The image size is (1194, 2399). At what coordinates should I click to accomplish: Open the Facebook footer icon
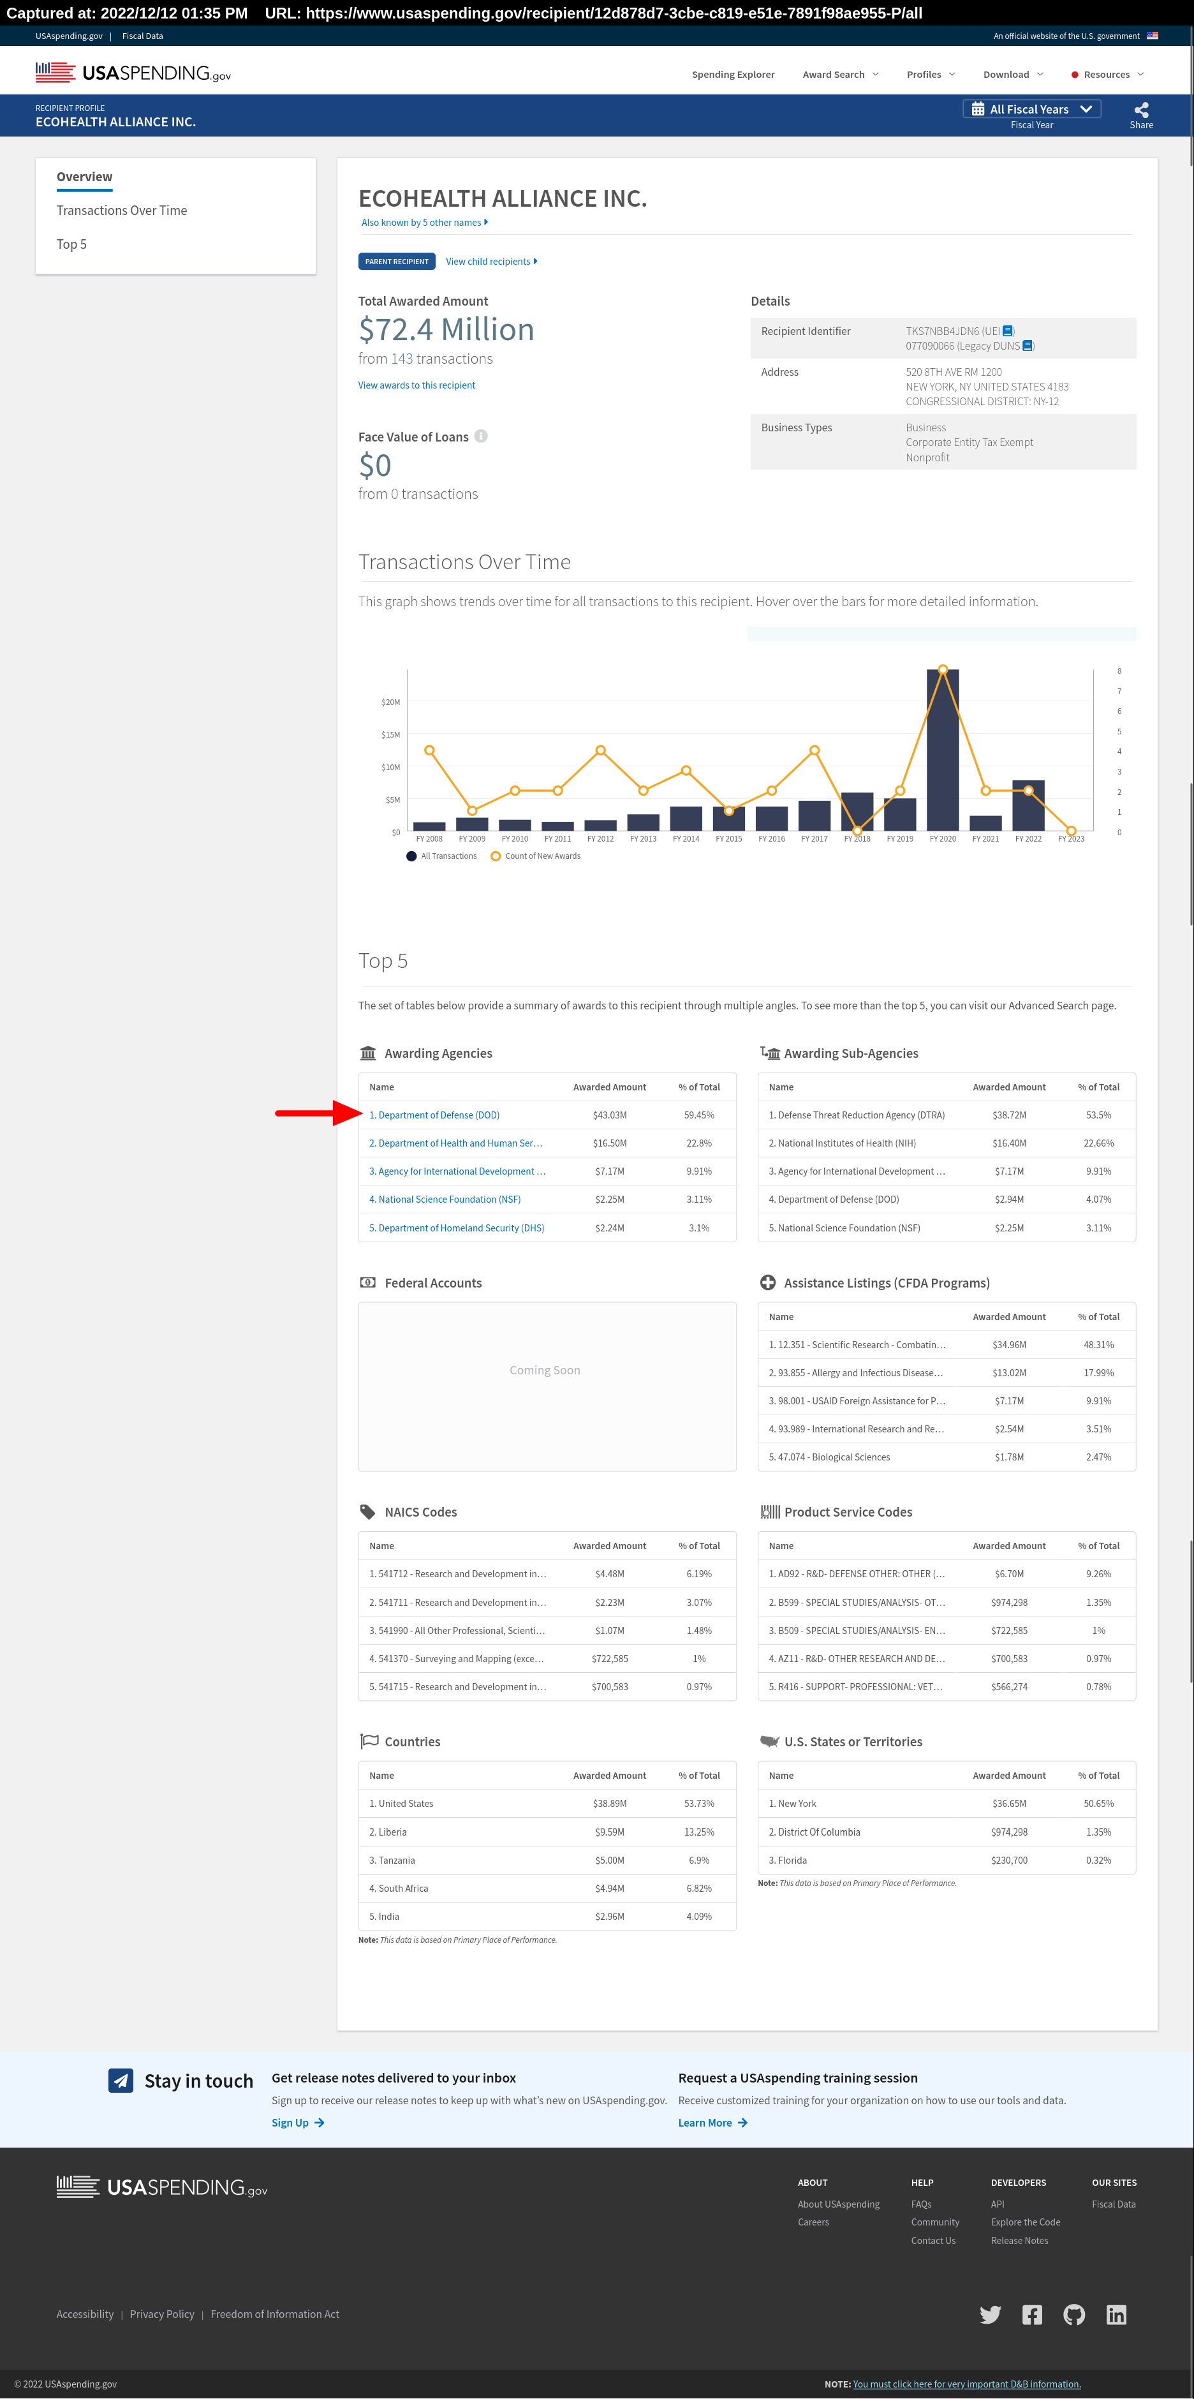click(1032, 2314)
